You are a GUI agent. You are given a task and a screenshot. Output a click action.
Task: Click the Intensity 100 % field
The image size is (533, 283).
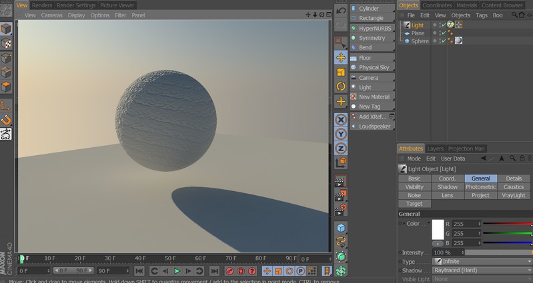[x=448, y=253]
